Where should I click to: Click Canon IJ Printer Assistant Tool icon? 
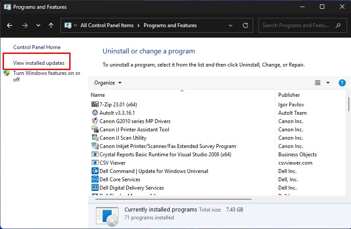coord(95,129)
